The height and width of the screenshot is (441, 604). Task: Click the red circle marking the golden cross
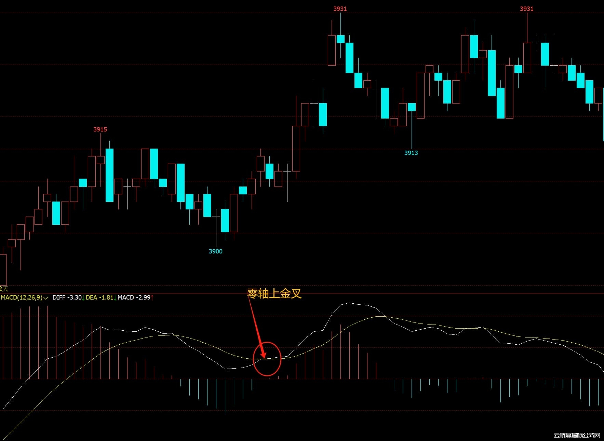[x=280, y=359]
